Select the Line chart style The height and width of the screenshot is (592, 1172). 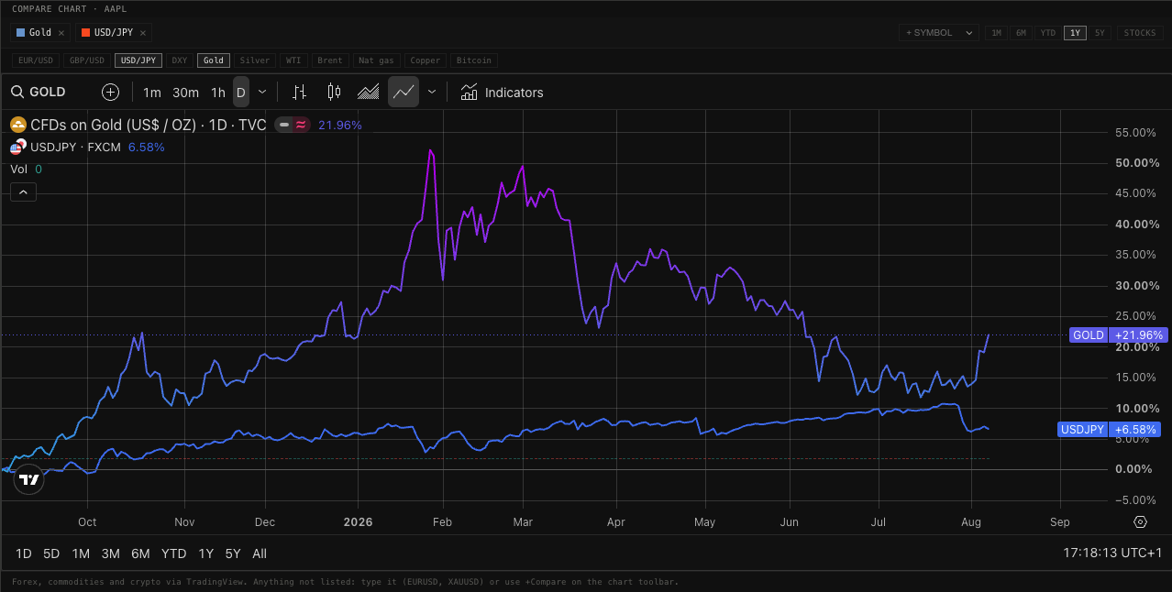point(404,93)
